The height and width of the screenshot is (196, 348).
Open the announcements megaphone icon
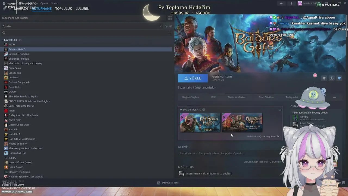pos(281,4)
